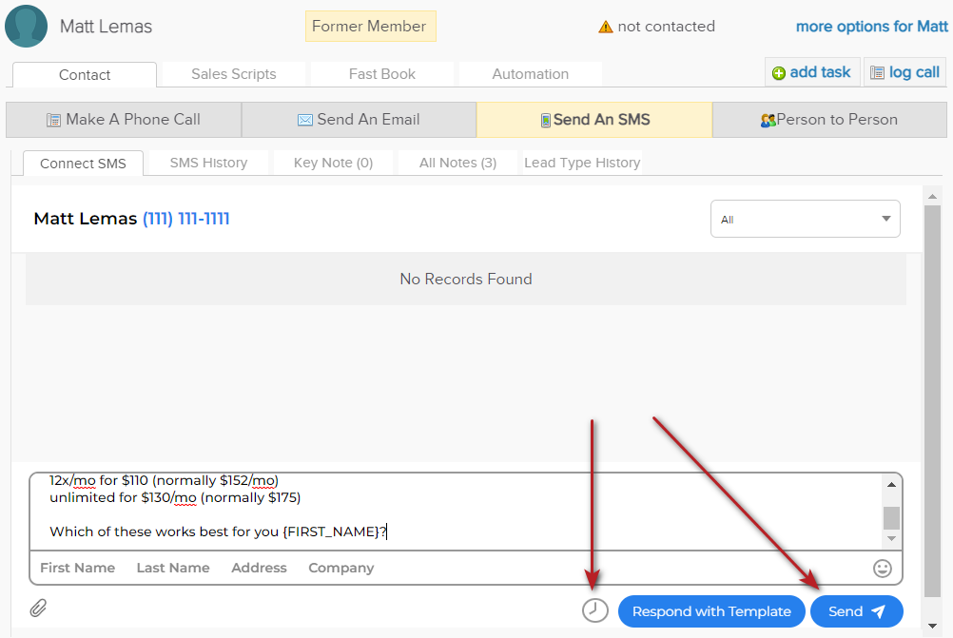Click the log call button
Viewport: 953px width, 638px height.
point(904,72)
